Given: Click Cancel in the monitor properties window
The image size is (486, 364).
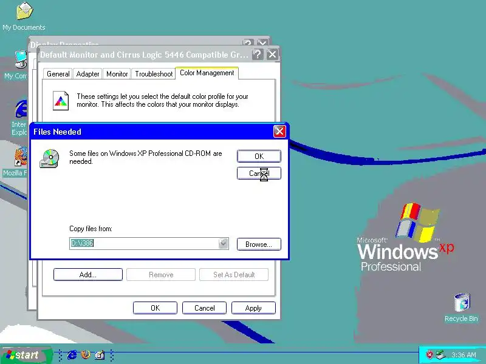Looking at the screenshot, I should 204,308.
